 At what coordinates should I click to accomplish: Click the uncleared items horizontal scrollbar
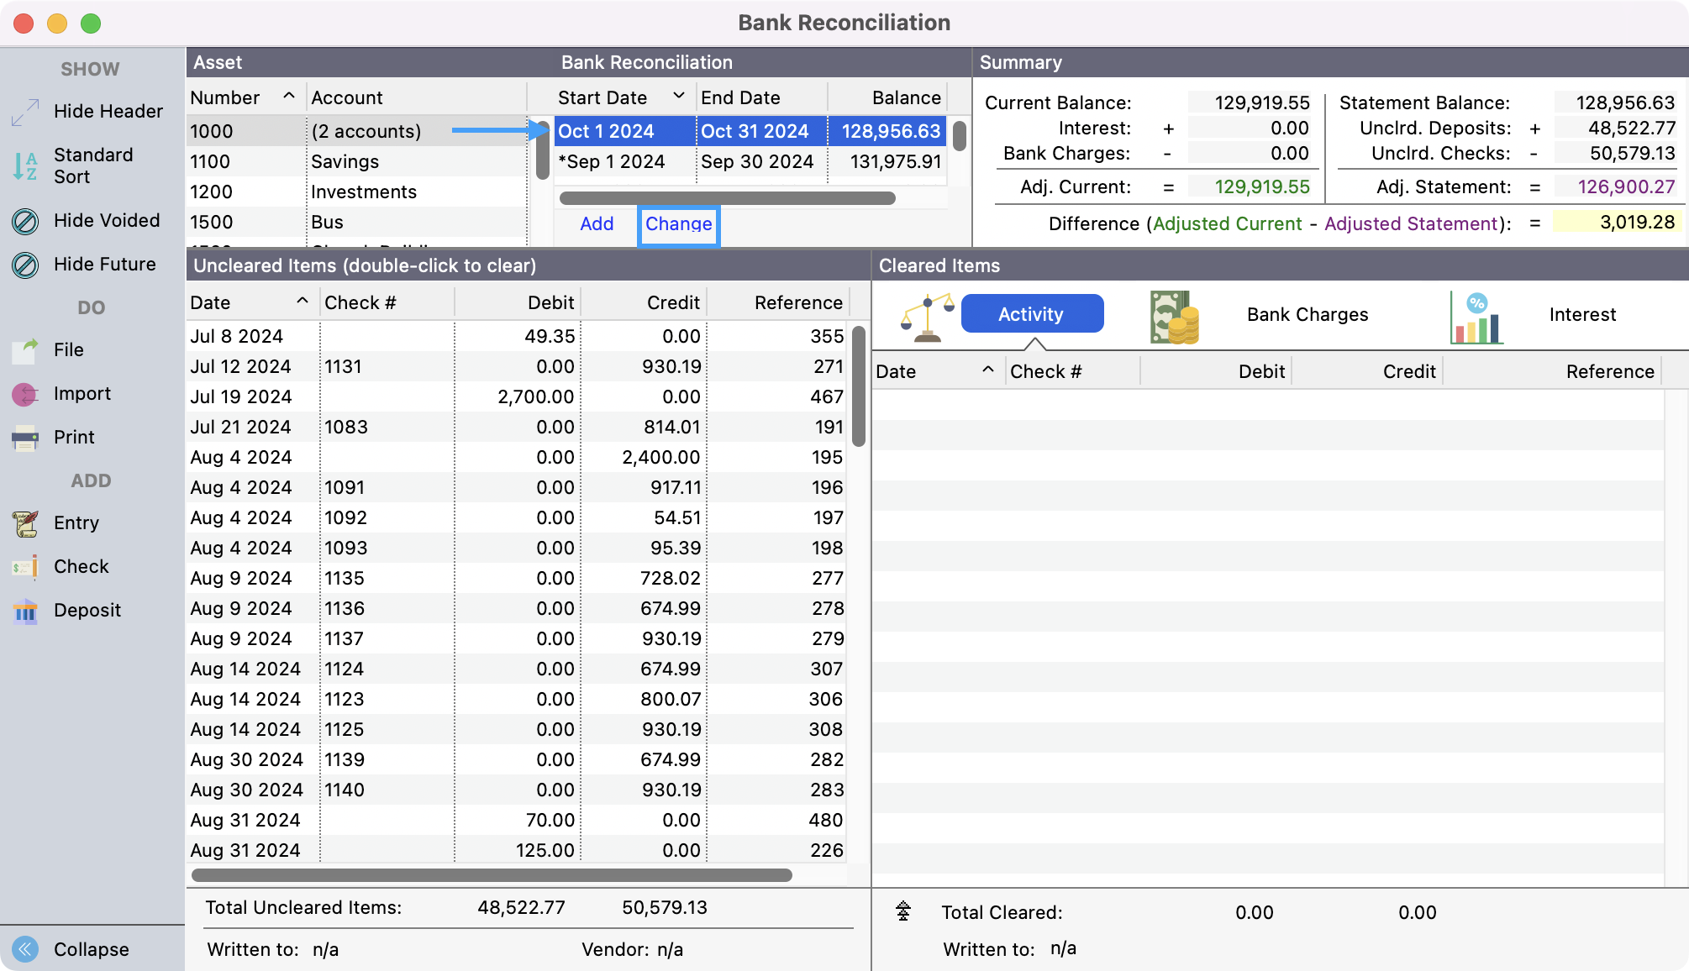[492, 875]
